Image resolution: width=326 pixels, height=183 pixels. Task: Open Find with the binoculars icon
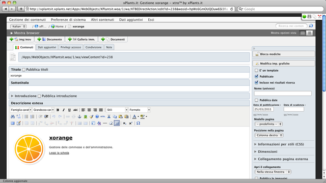click(x=13, y=116)
